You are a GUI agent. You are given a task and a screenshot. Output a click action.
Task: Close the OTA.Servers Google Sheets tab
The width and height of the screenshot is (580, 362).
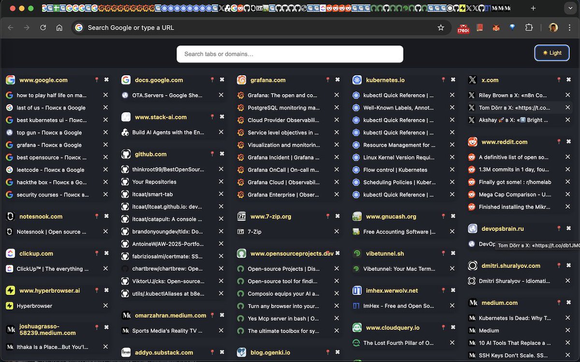point(221,95)
